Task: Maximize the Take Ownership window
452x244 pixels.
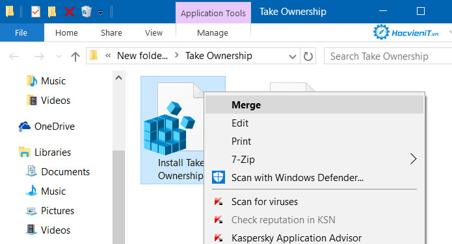Action: 421,11
